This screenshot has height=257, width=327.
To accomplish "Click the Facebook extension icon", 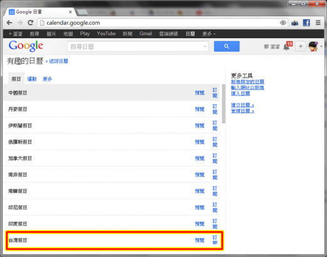I will (306, 23).
